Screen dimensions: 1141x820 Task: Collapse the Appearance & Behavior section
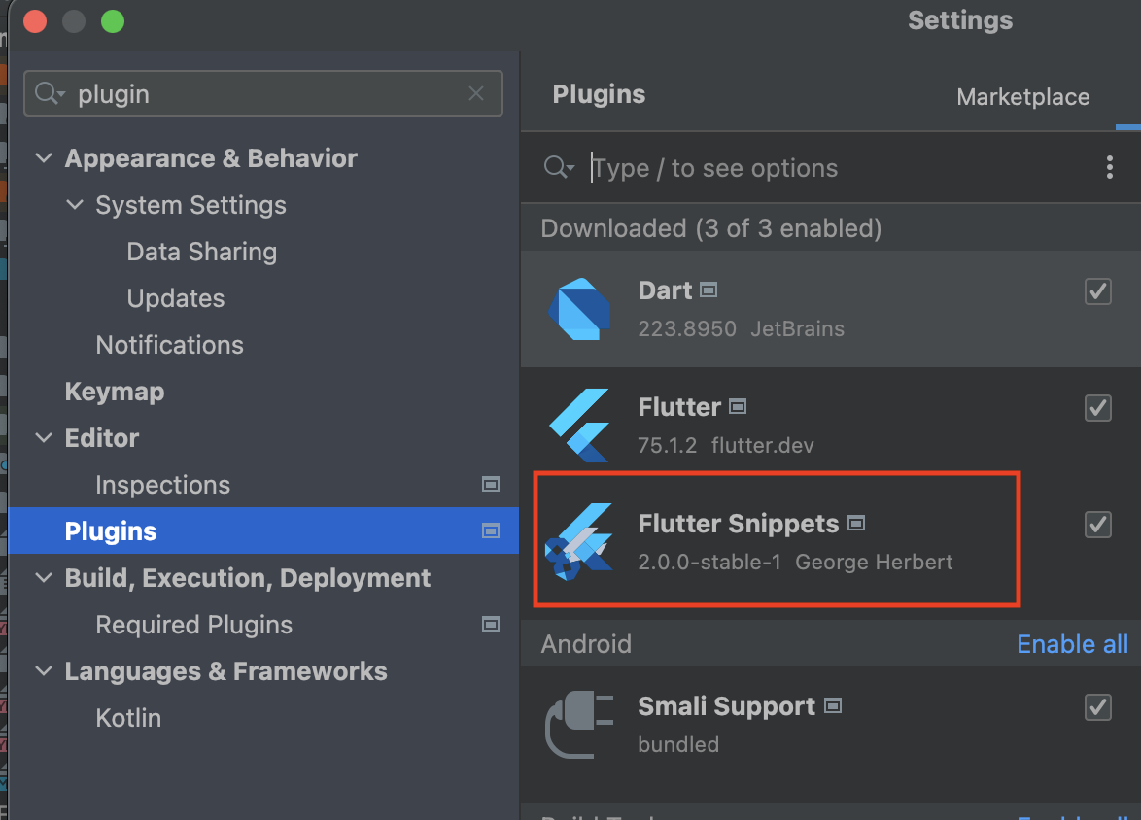pos(44,158)
